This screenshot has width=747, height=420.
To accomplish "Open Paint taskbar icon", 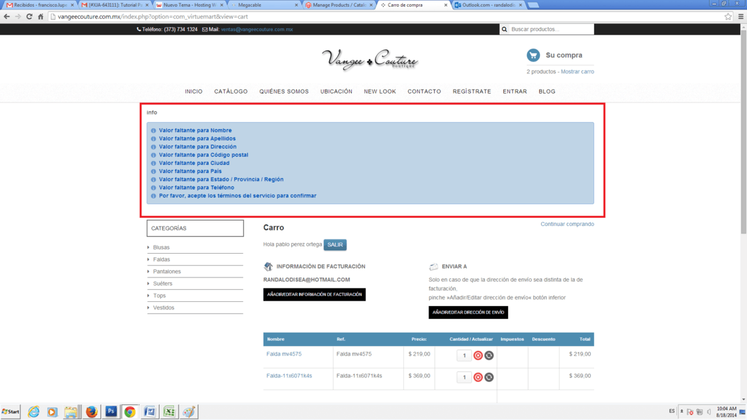I will pos(189,412).
